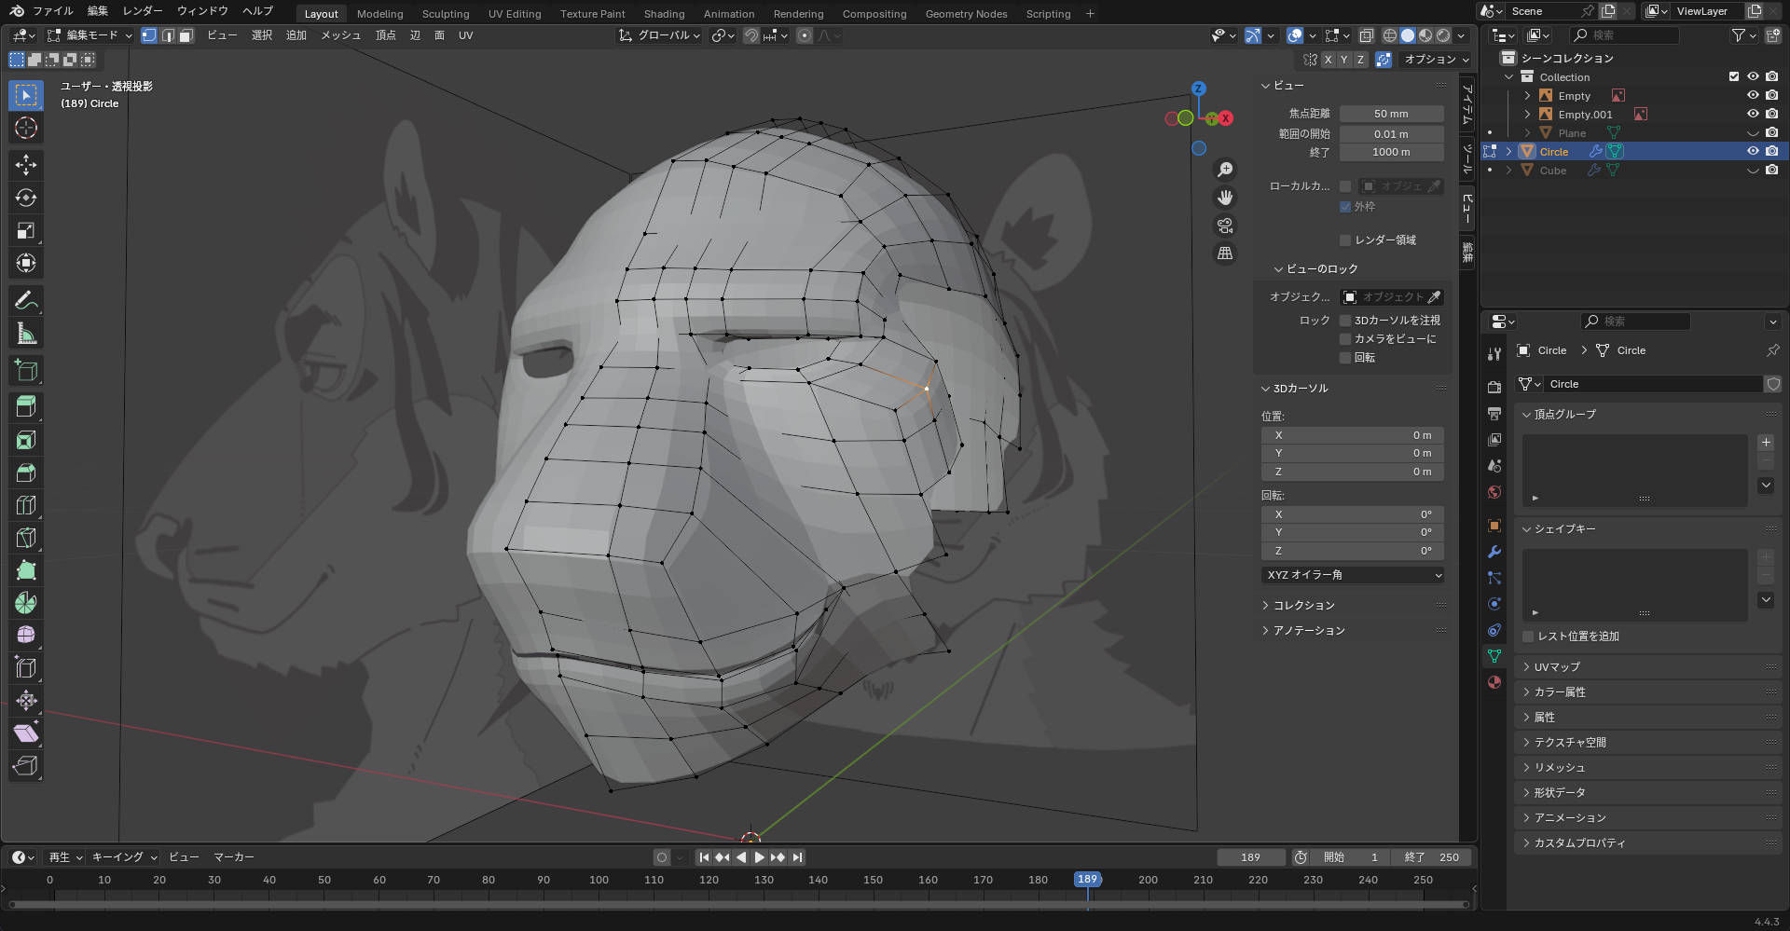Switch to the Sculpting workspace tab
This screenshot has height=931, width=1790.
pos(446,14)
